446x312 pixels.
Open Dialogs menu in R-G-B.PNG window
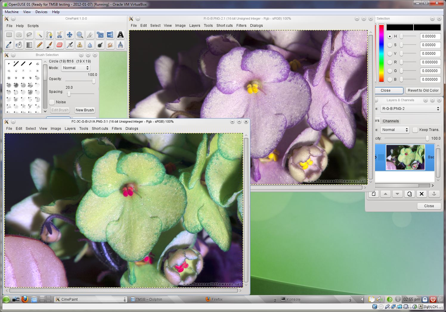(x=256, y=26)
